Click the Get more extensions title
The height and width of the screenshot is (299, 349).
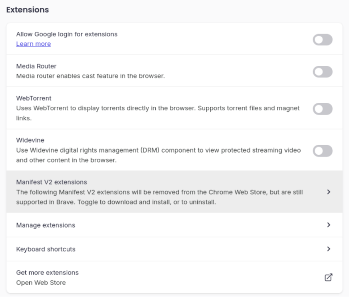pos(47,272)
